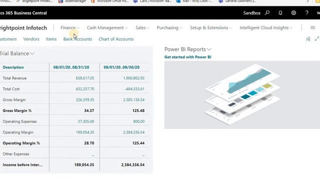Viewport: 320px width, 180px height.
Task: Click Operating Margin % value 28.70
Action: [x=89, y=143]
